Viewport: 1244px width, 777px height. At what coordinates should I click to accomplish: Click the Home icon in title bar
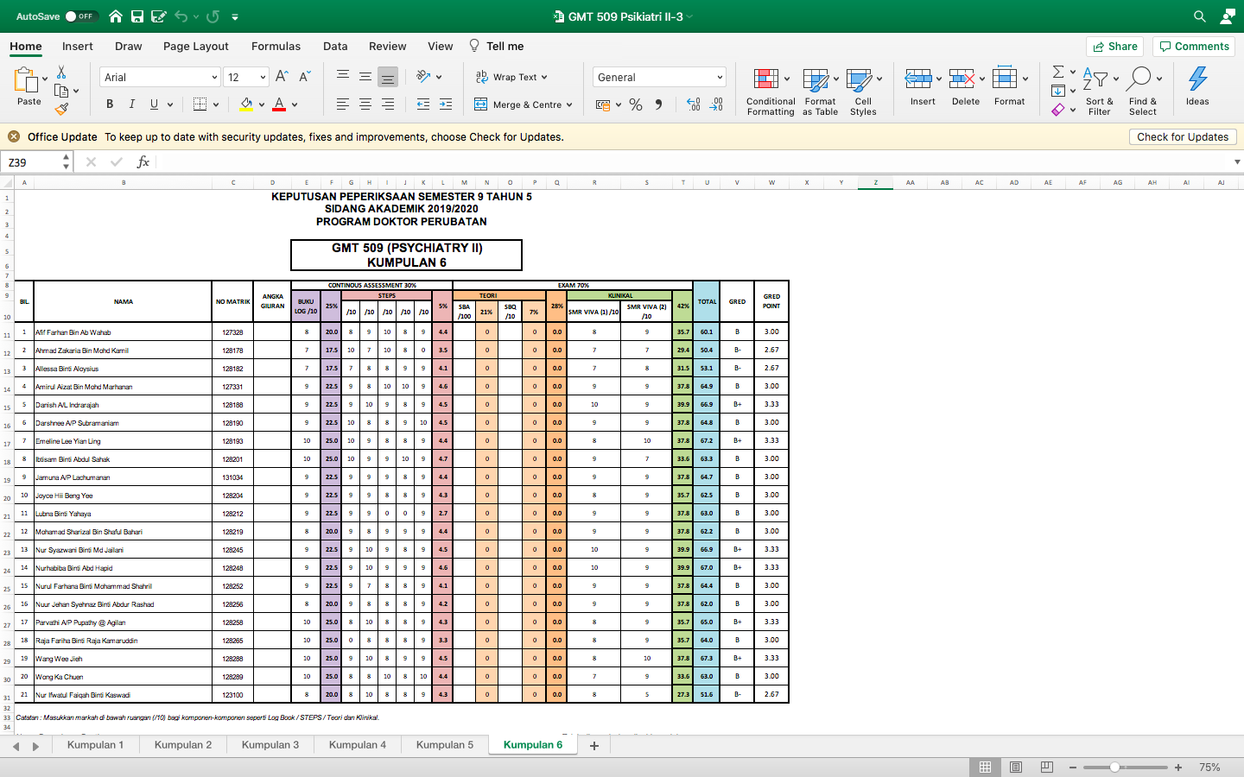click(x=116, y=16)
